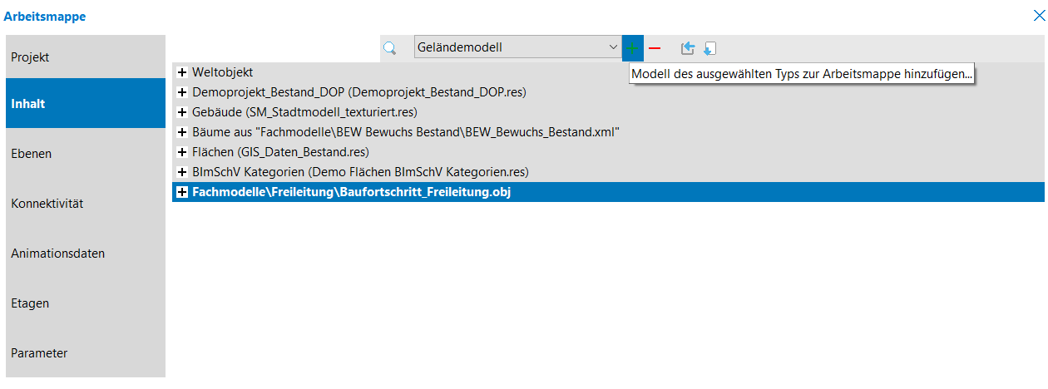Screen dimensions: 1048x389
Task: Click the export icon with upward arrow
Action: click(x=687, y=48)
